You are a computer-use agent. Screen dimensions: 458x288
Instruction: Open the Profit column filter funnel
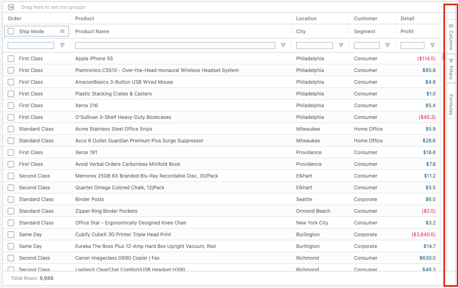[433, 45]
